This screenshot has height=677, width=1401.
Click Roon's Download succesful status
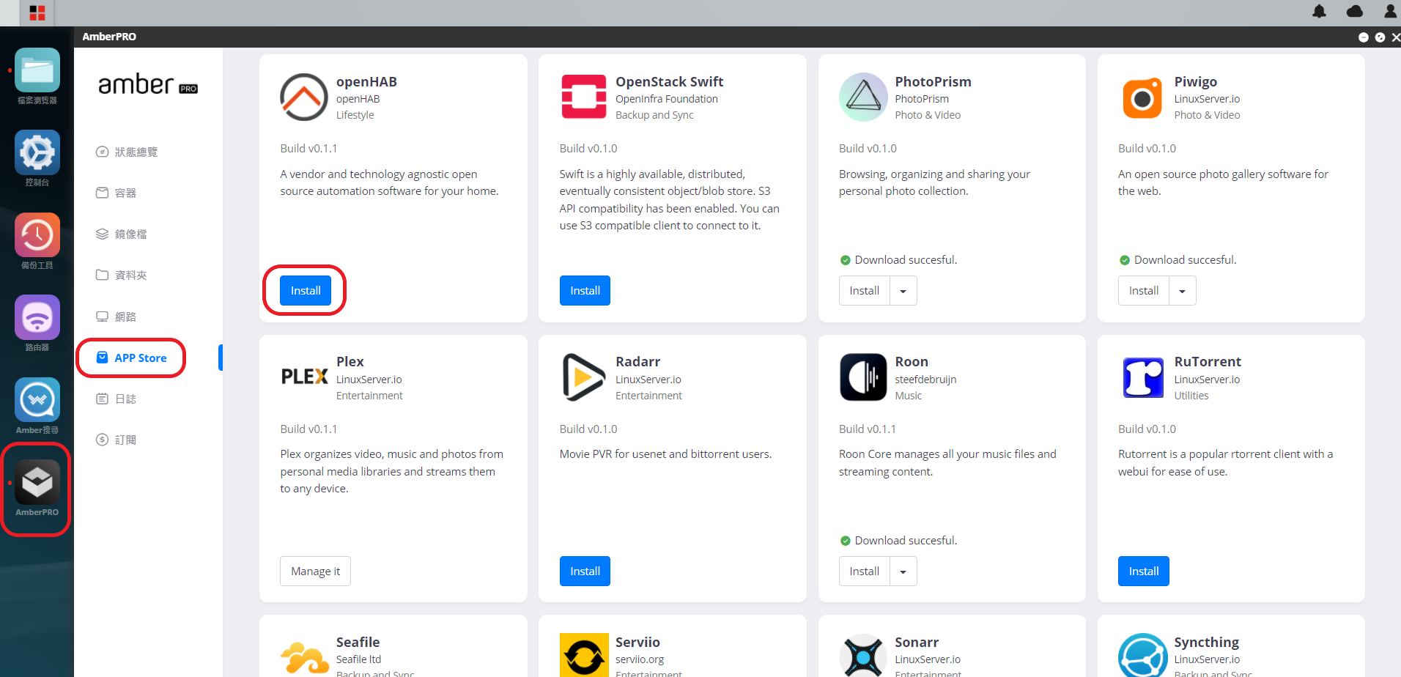pos(898,541)
